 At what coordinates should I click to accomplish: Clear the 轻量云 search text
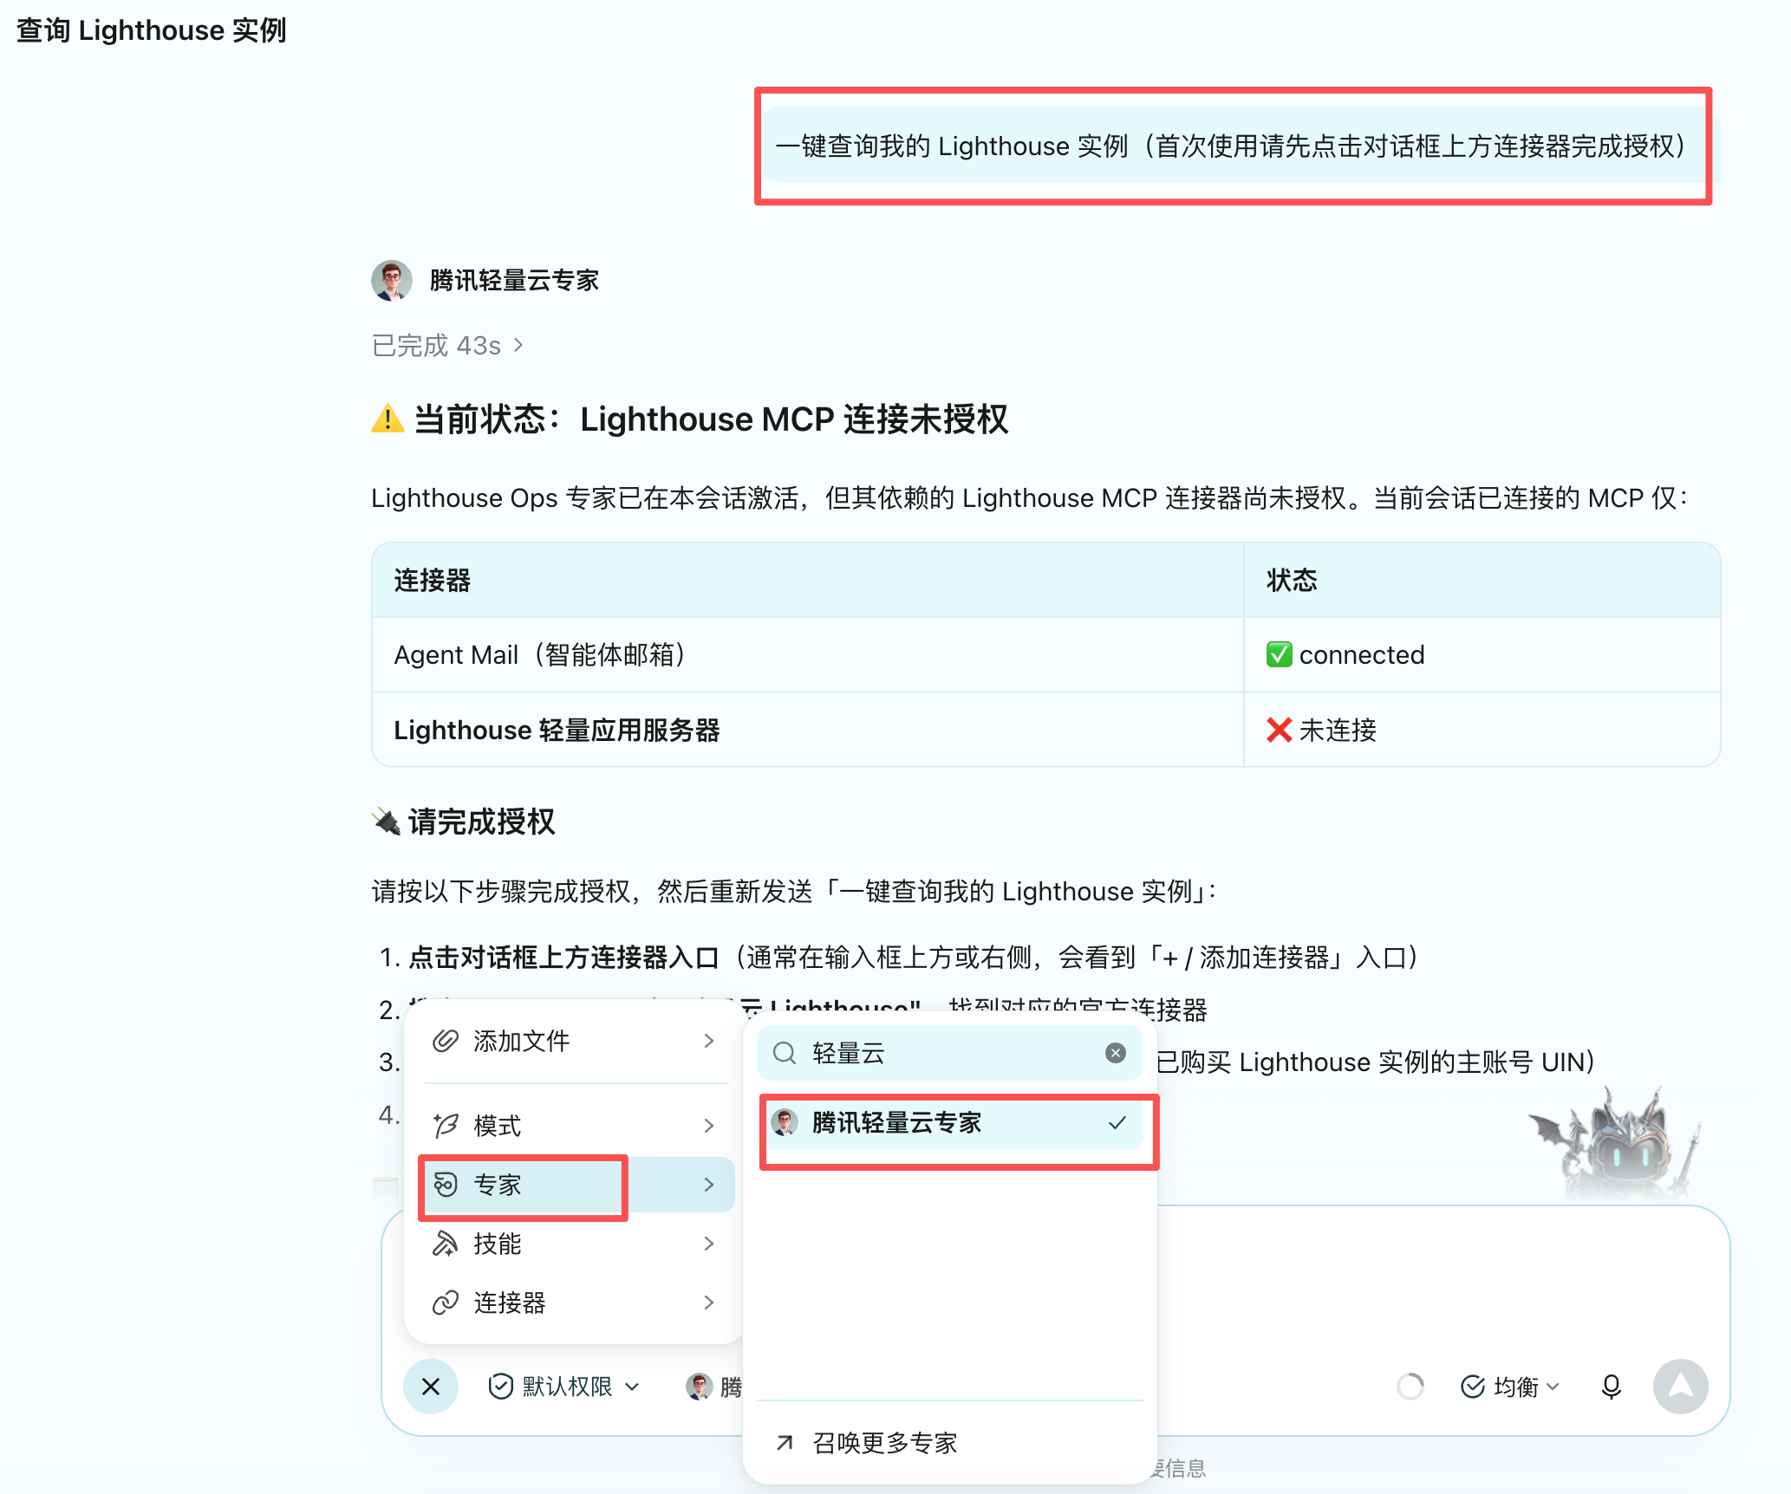(1116, 1053)
